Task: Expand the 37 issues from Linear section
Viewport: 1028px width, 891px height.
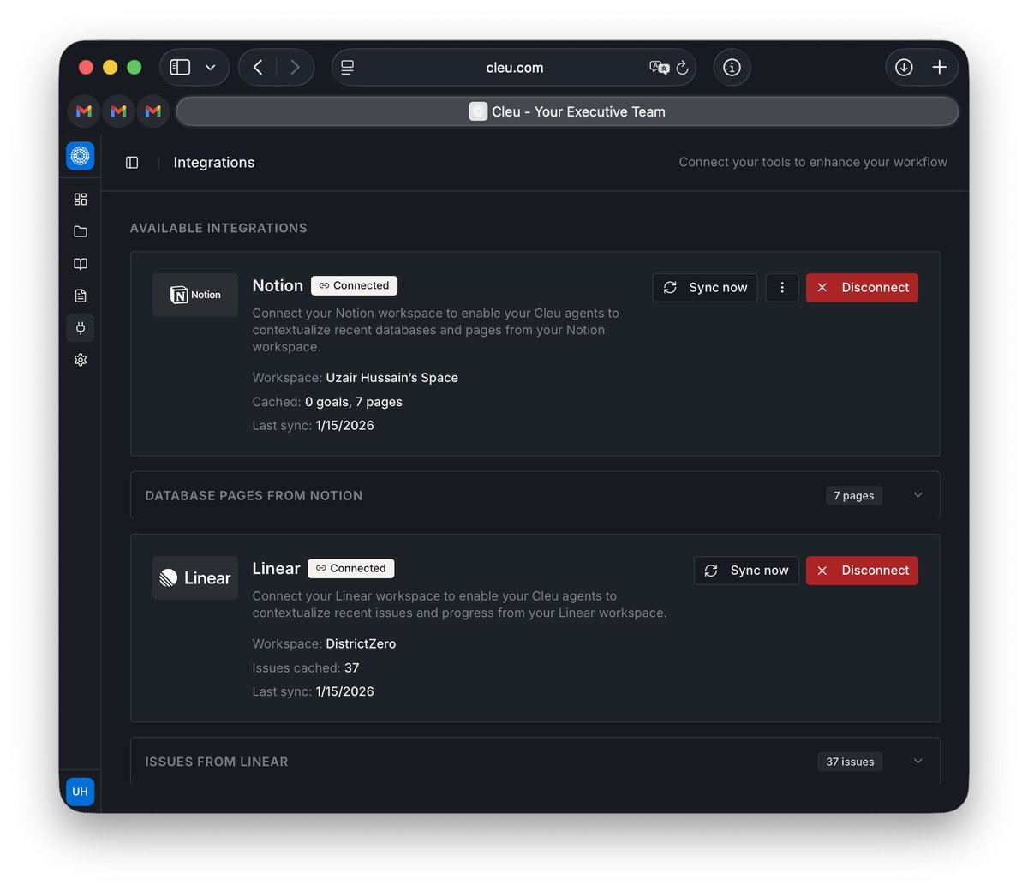Action: coord(917,761)
